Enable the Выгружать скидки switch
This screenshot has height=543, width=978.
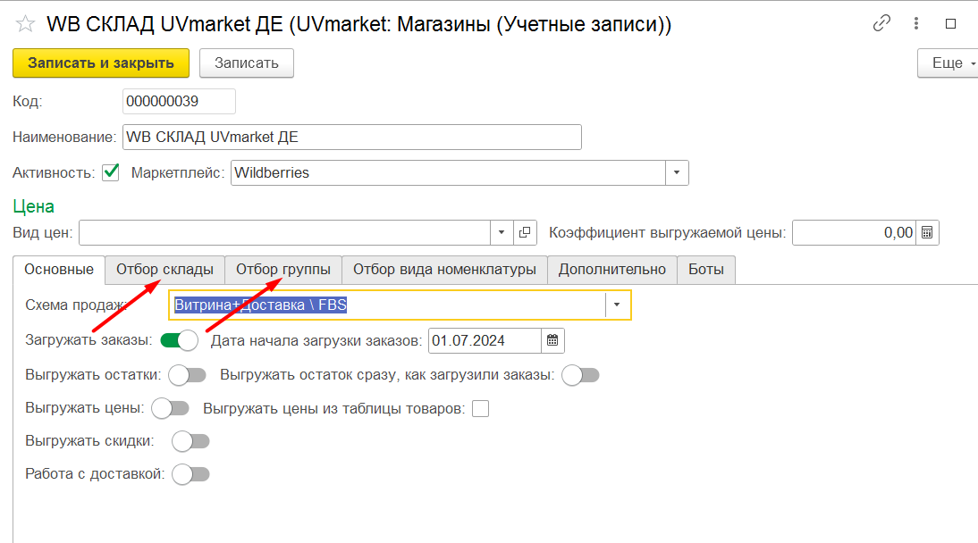[190, 441]
